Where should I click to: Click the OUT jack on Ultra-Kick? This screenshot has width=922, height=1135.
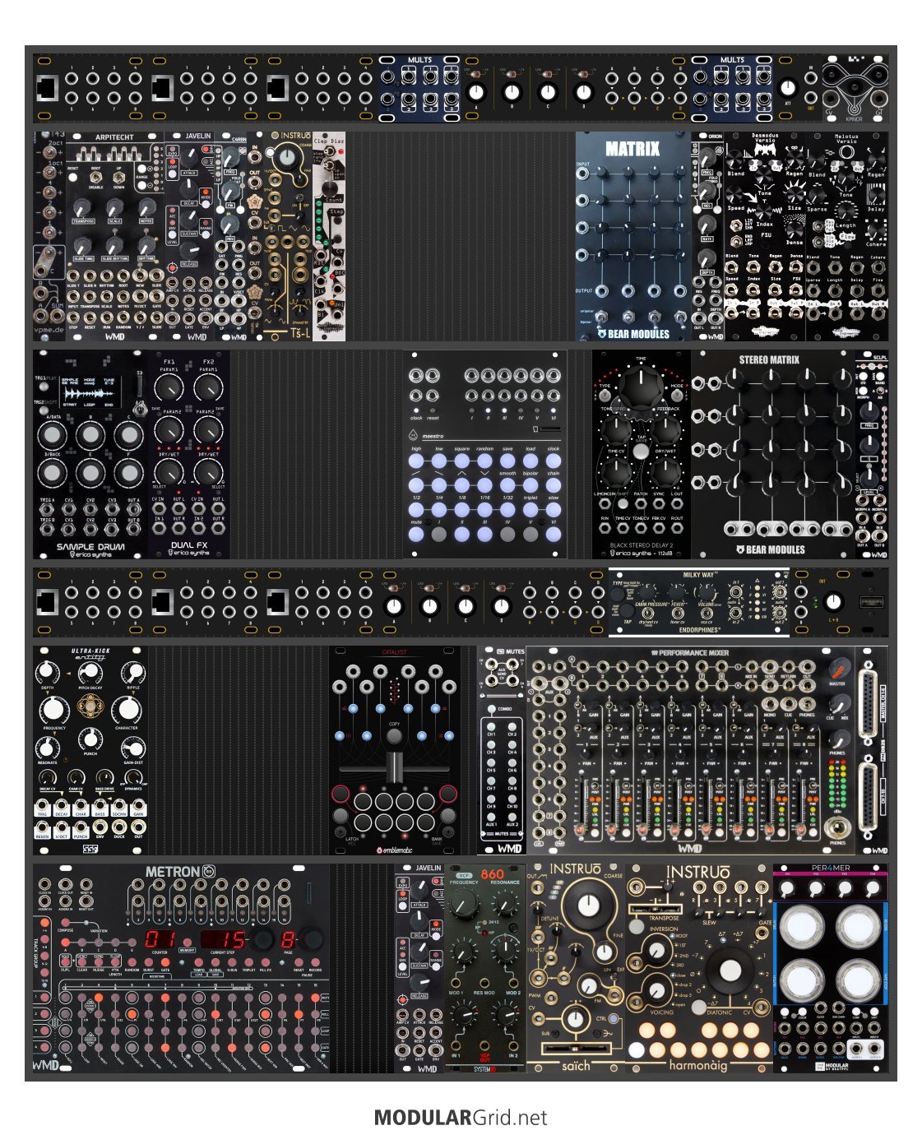[x=138, y=827]
